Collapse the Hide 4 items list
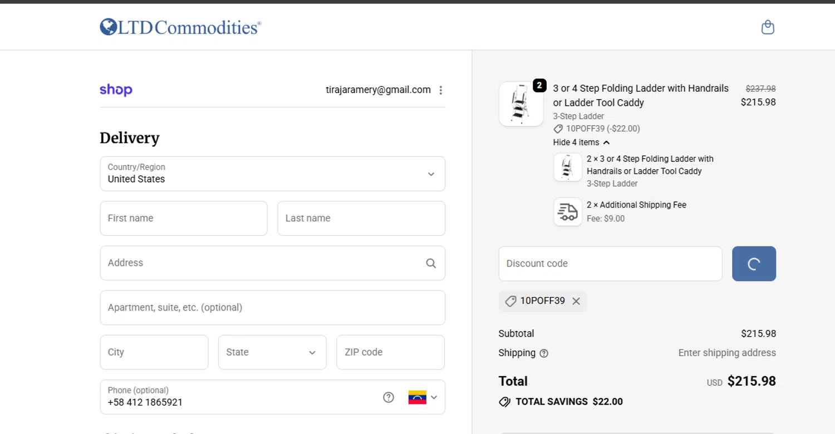The image size is (835, 434). tap(581, 142)
